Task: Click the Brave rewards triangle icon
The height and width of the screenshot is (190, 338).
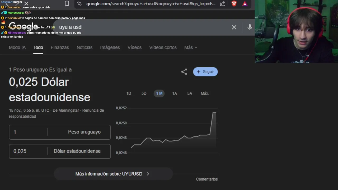Action: (x=245, y=4)
